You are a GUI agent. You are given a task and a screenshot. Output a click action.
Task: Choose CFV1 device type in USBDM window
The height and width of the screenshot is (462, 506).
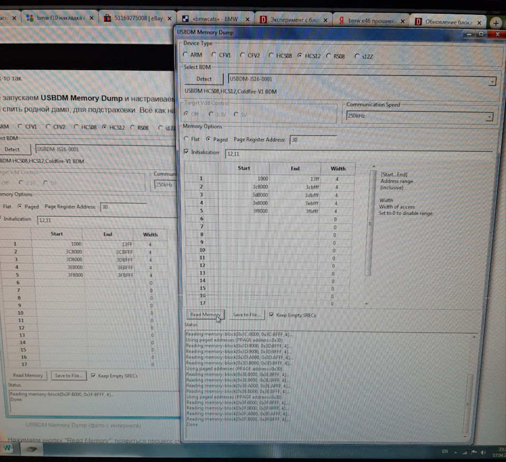click(x=214, y=55)
